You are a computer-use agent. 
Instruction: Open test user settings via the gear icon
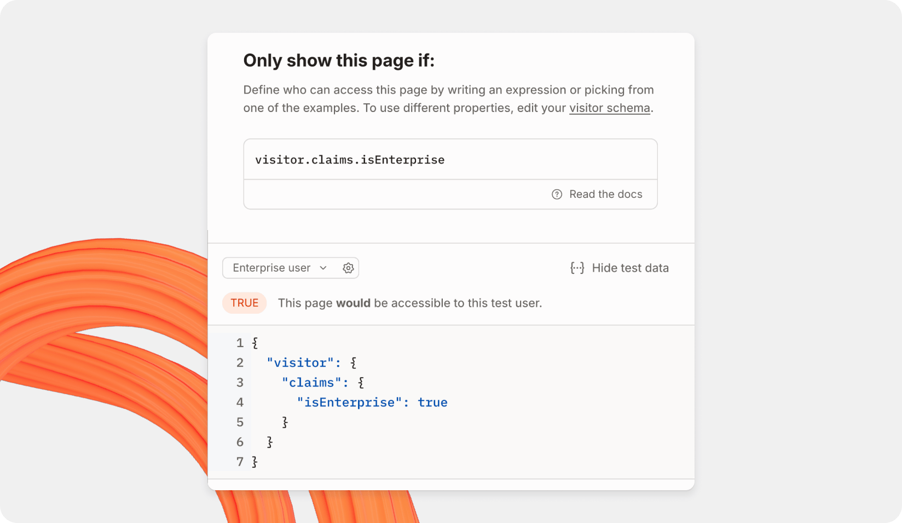348,268
